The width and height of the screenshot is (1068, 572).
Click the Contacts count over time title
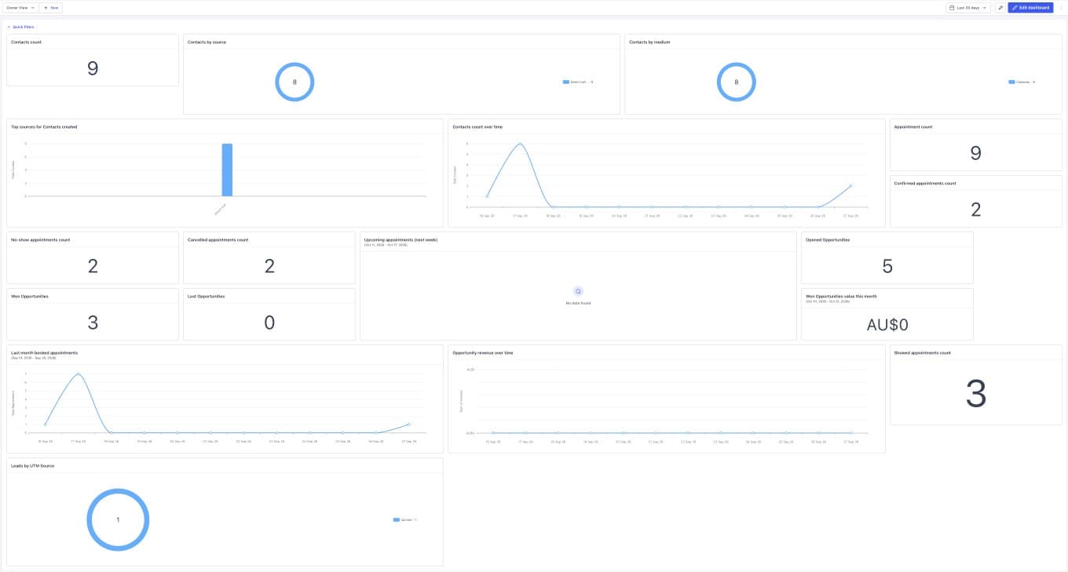tap(477, 126)
